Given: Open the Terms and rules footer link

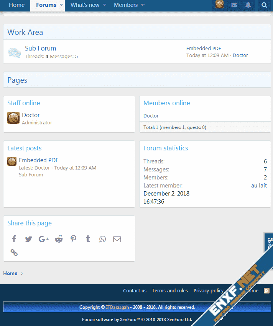Looking at the screenshot, I should (169, 291).
